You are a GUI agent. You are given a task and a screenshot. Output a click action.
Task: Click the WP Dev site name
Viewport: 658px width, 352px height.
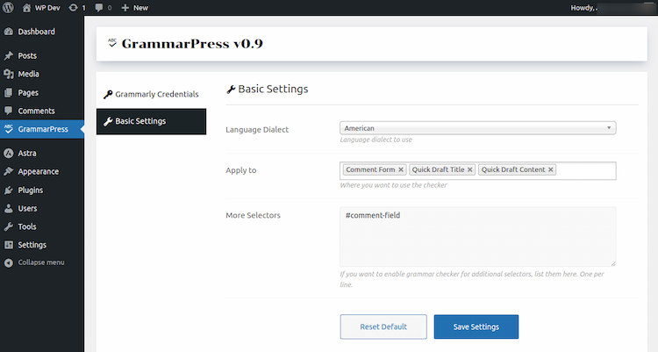click(x=47, y=8)
